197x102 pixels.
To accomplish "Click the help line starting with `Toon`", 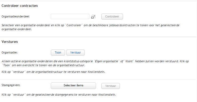I will click(43, 65).
